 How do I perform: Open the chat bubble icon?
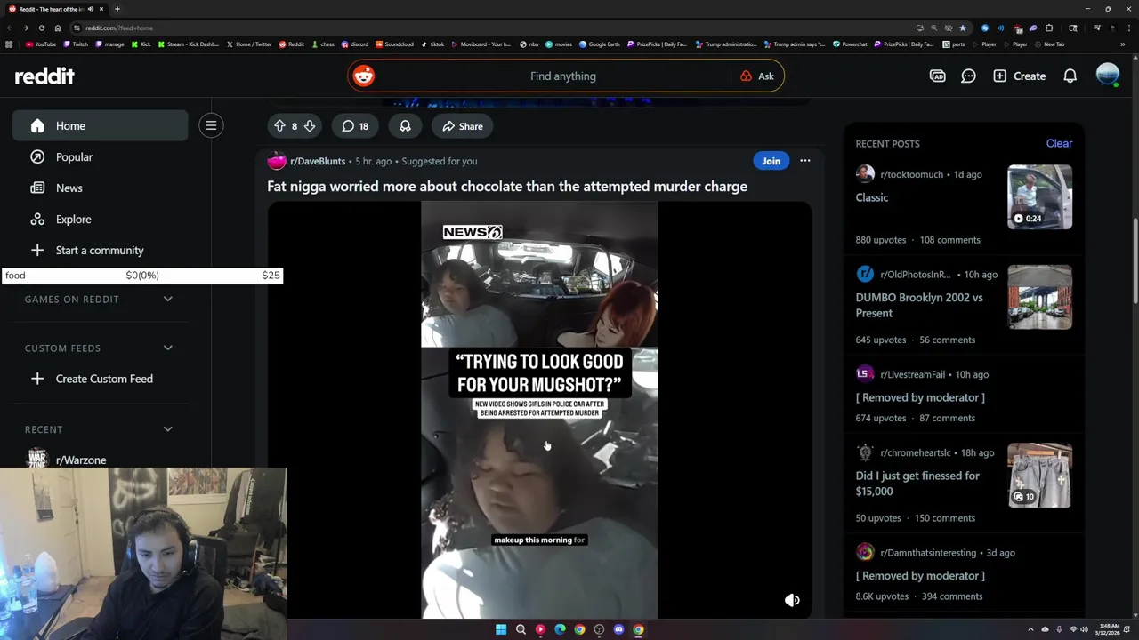pos(968,76)
